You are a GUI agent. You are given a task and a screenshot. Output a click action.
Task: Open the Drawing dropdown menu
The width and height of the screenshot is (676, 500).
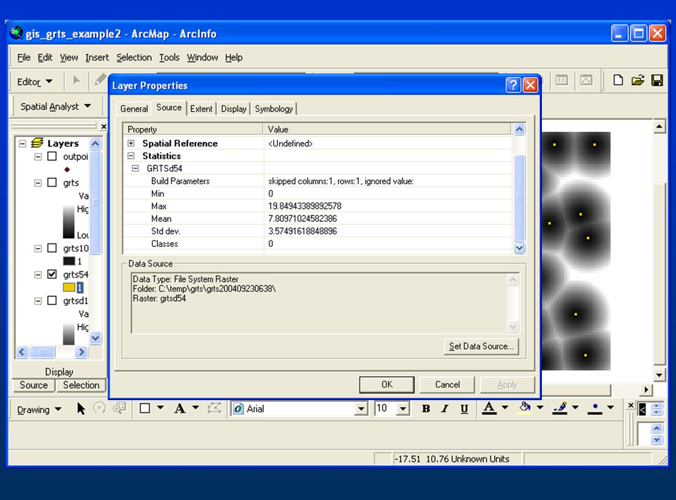[x=39, y=409]
